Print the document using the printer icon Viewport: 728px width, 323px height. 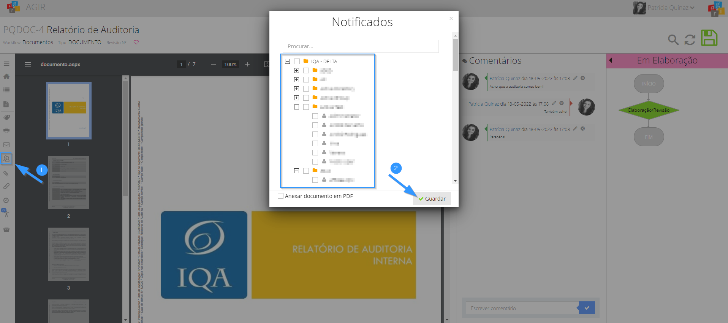pyautogui.click(x=6, y=130)
